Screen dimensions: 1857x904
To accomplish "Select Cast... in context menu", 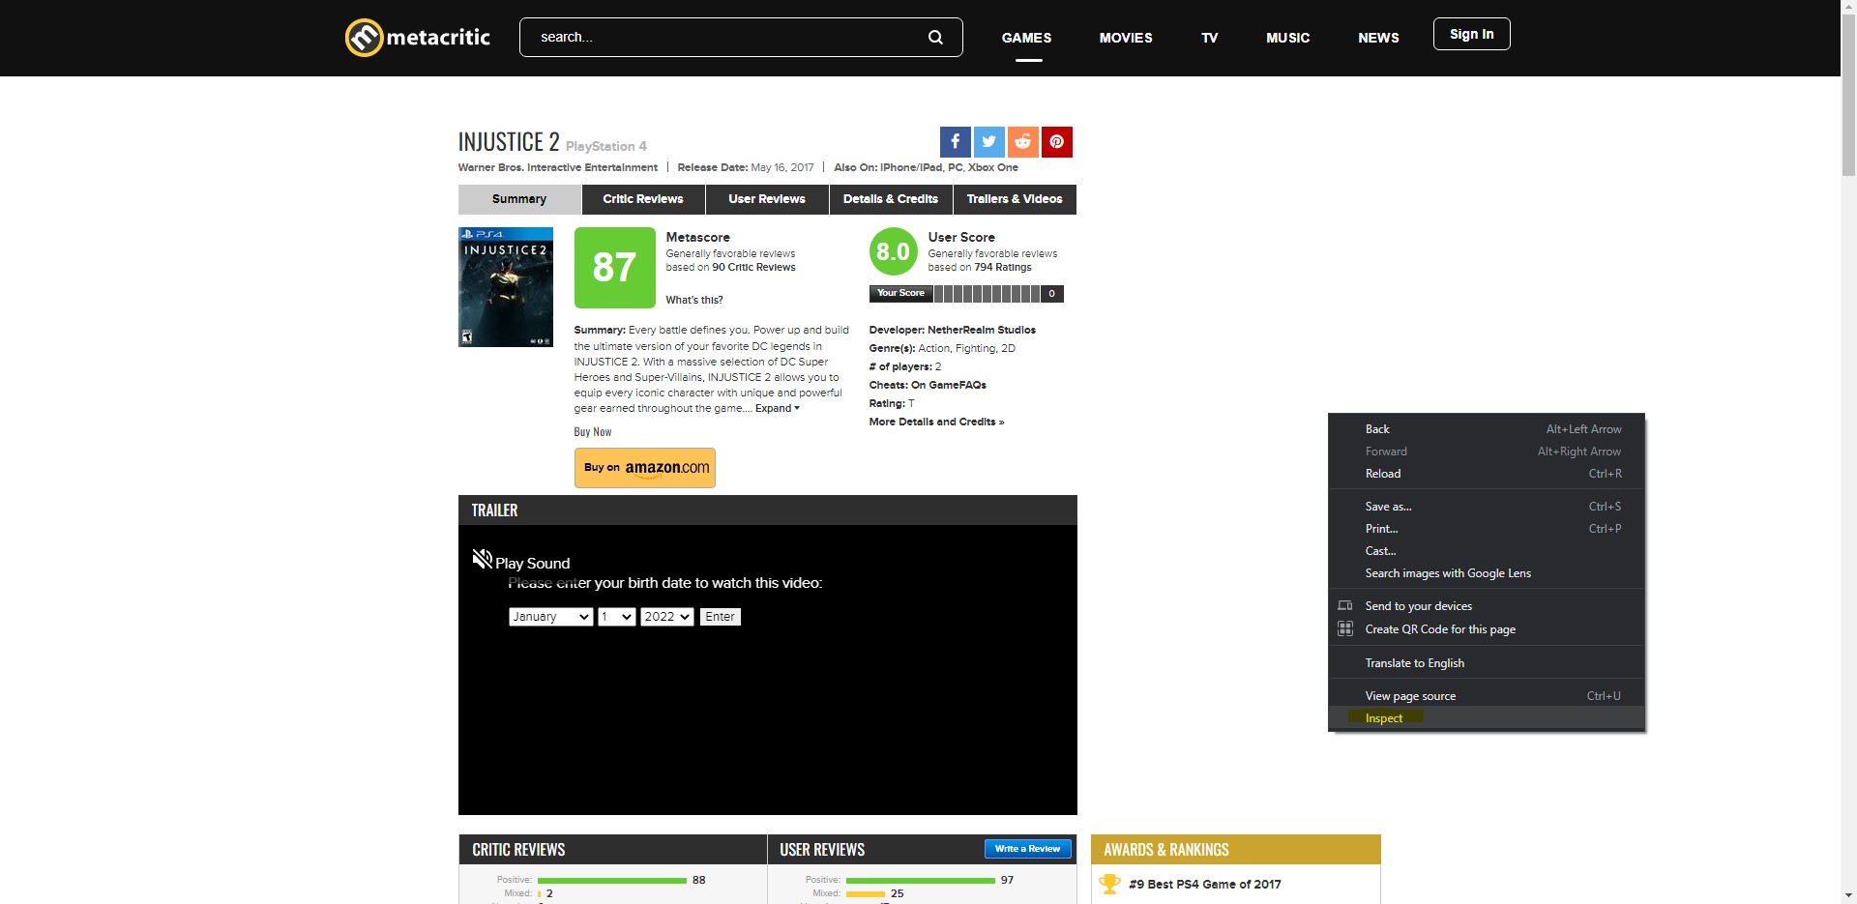I will 1487,551.
